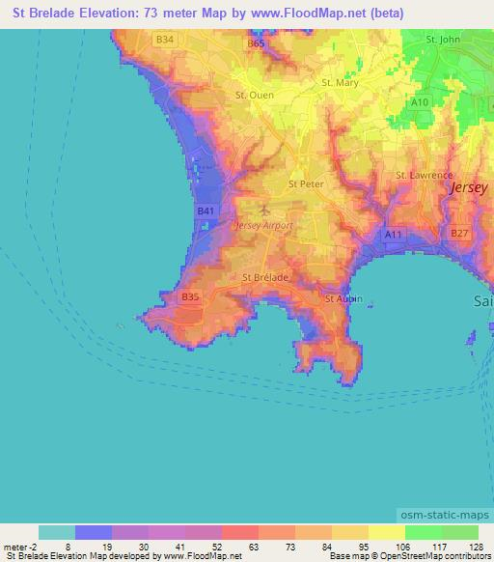Click the osm-static-maps attribution label
This screenshot has width=494, height=562.
(x=445, y=515)
